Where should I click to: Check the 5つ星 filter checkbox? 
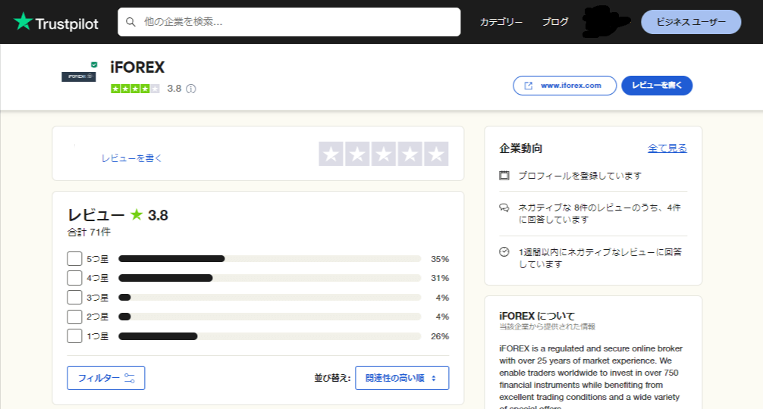point(74,258)
